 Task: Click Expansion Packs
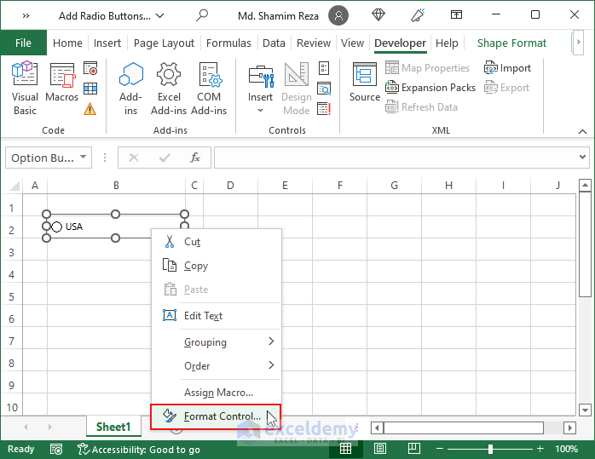(430, 88)
